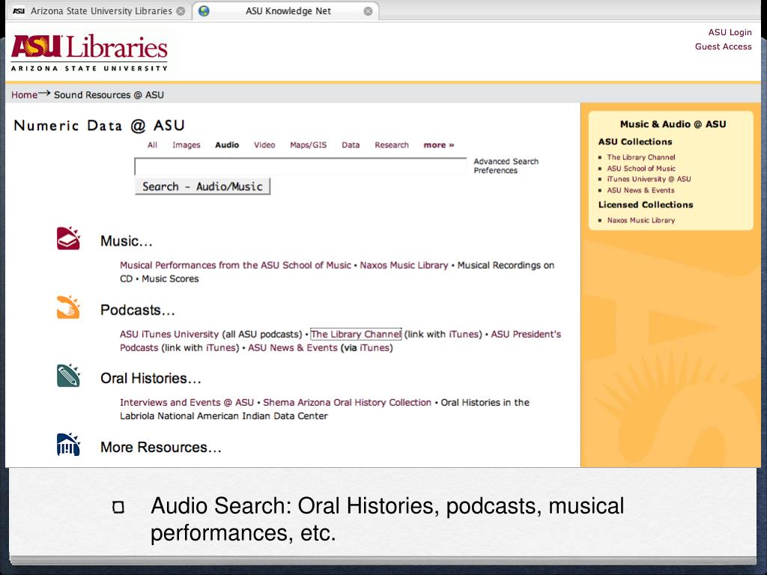Image resolution: width=767 pixels, height=575 pixels.
Task: Click Sound Resources @ ASU breadcrumb text
Action: point(109,95)
